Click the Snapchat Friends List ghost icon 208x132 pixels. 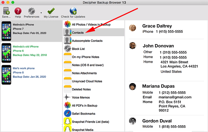67,122
